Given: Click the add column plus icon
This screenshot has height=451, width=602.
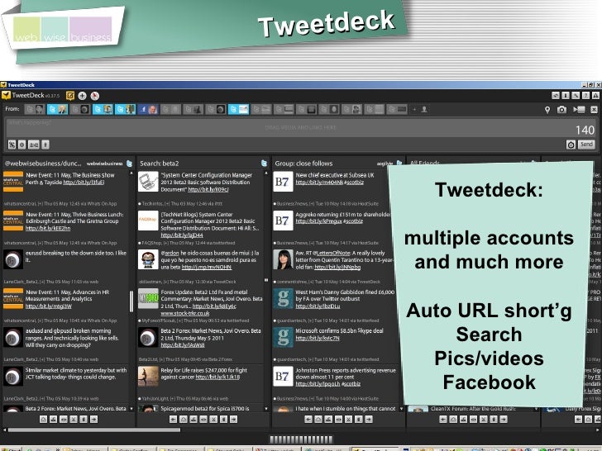Looking at the screenshot, I should click(82, 96).
